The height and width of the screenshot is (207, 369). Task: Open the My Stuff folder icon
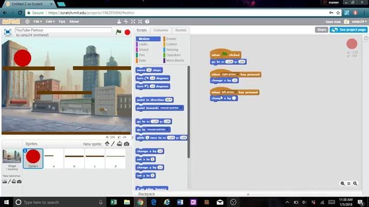coord(347,22)
